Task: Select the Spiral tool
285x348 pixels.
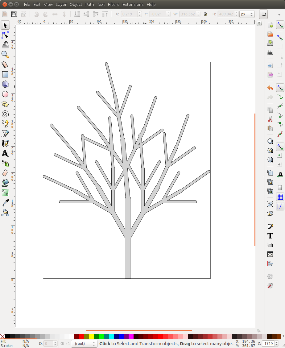Action: click(x=5, y=114)
